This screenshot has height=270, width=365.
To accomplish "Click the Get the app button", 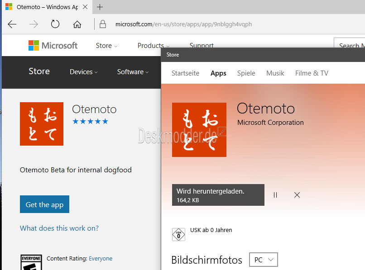I will [44, 204].
